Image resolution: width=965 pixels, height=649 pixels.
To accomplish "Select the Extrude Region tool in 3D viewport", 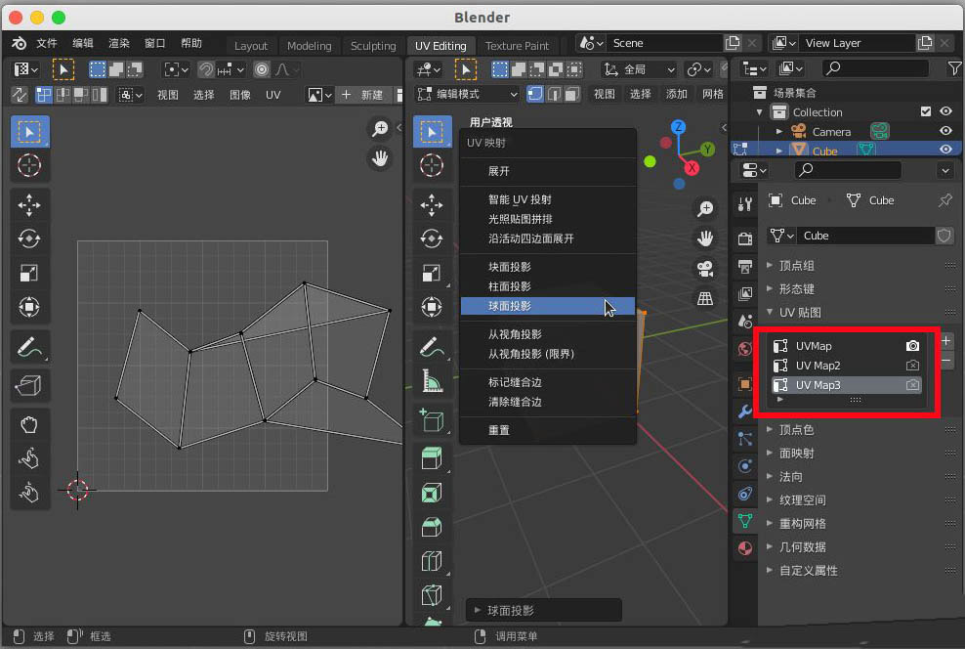I will (x=432, y=458).
